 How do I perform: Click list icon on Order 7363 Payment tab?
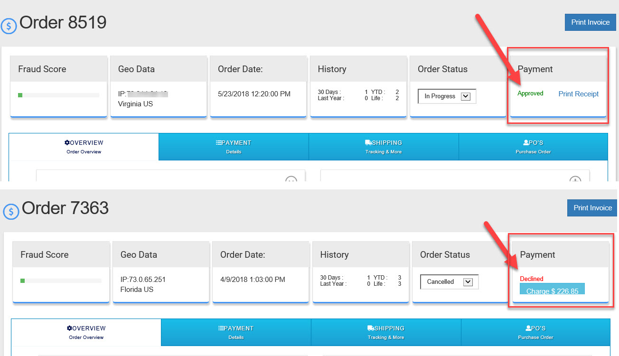tap(221, 328)
